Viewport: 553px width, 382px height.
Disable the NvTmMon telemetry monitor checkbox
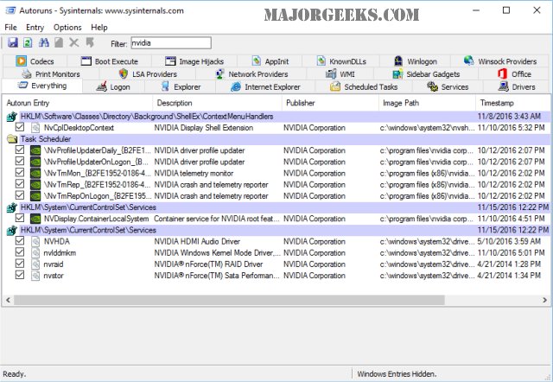(20, 173)
